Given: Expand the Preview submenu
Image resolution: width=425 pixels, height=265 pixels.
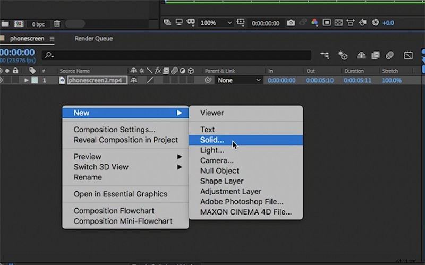Looking at the screenshot, I should tap(180, 157).
